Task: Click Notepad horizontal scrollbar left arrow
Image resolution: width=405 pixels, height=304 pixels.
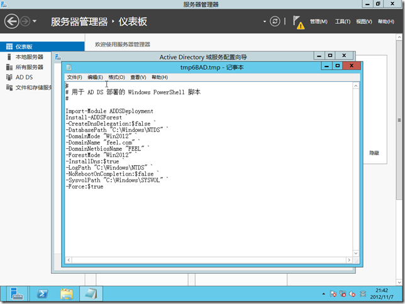Action: coord(69,260)
